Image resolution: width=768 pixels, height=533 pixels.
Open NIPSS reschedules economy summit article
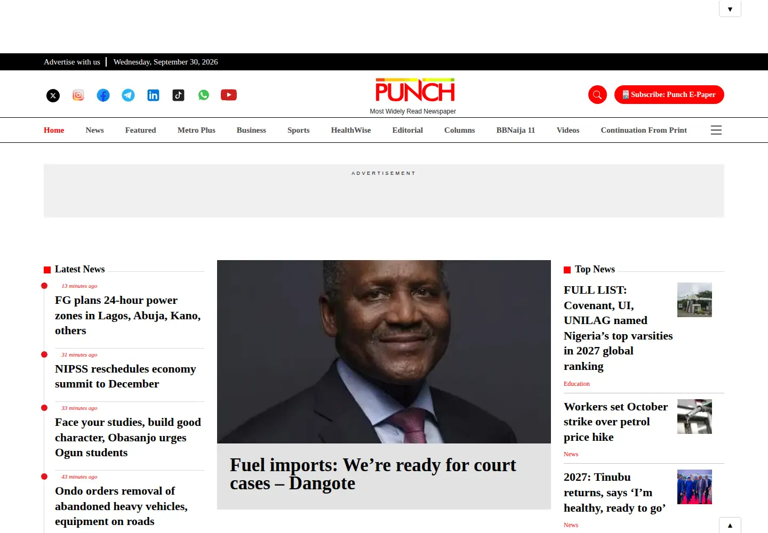pyautogui.click(x=125, y=376)
